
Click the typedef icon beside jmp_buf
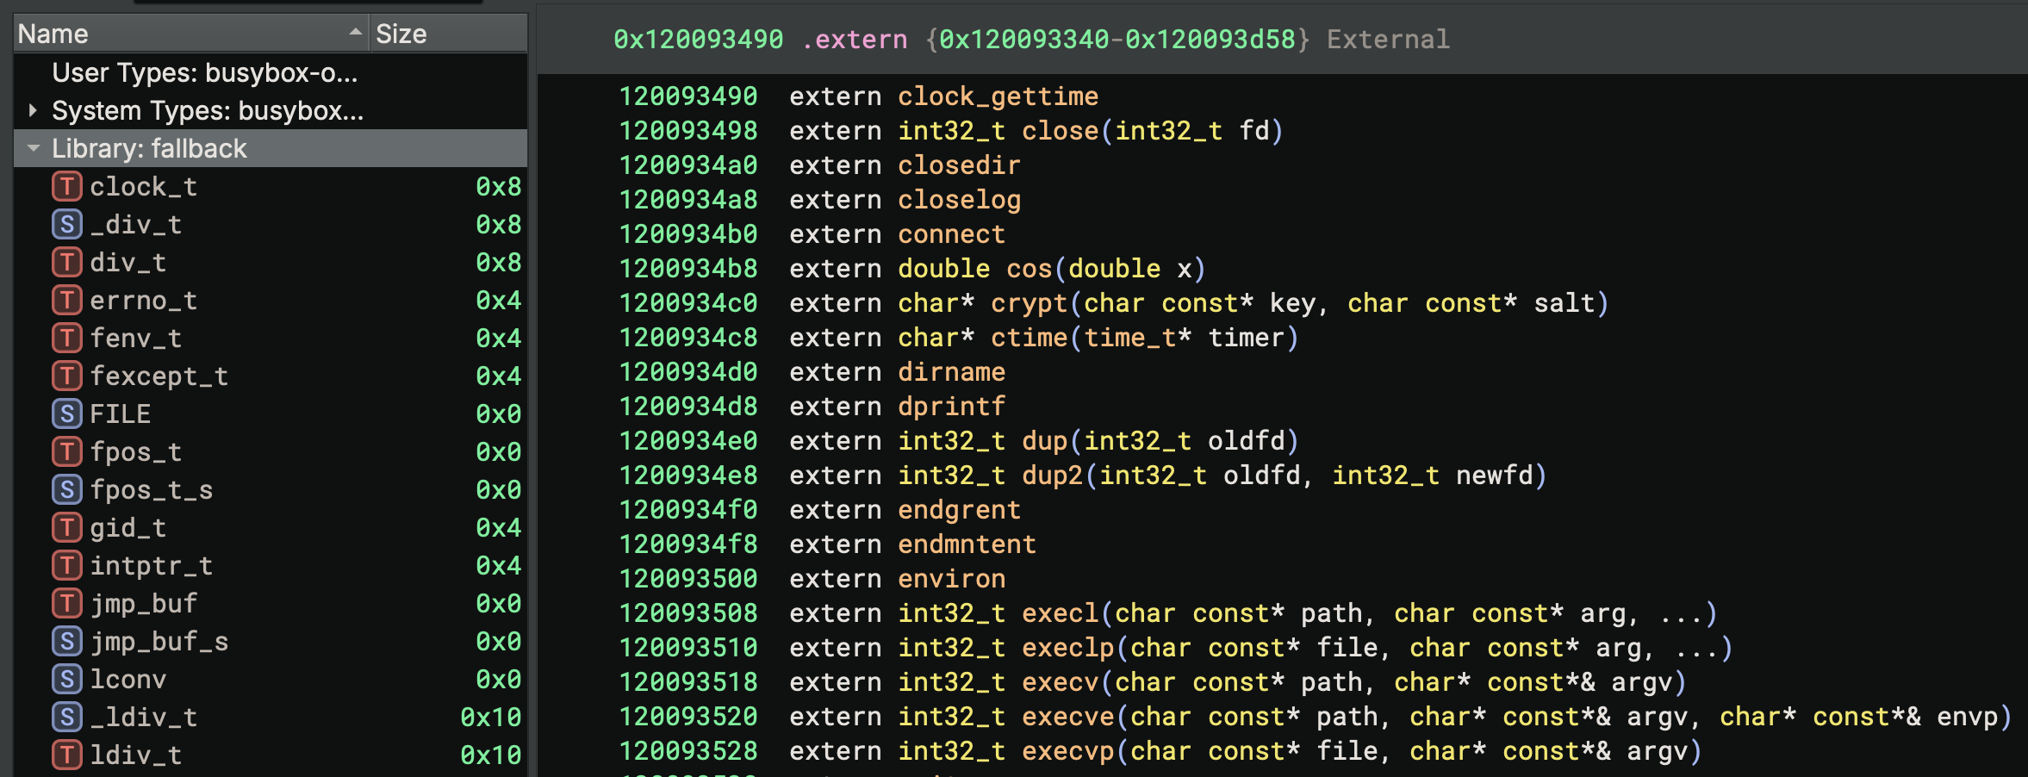point(67,604)
